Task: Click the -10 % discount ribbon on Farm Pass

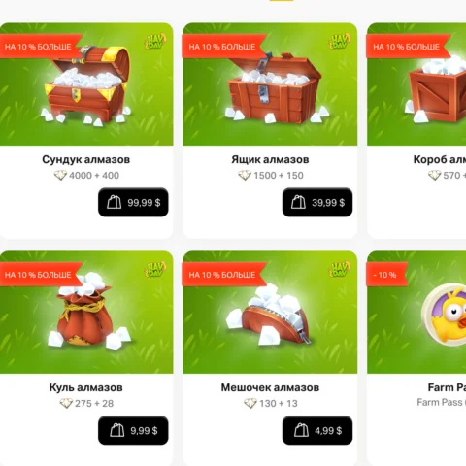Action: [x=386, y=275]
